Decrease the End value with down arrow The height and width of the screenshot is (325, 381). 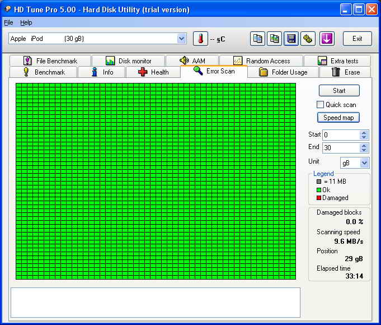(364, 150)
